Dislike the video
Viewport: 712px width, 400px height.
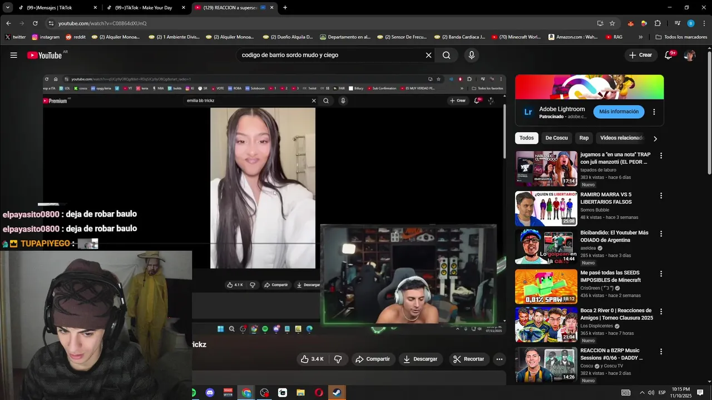[338, 359]
